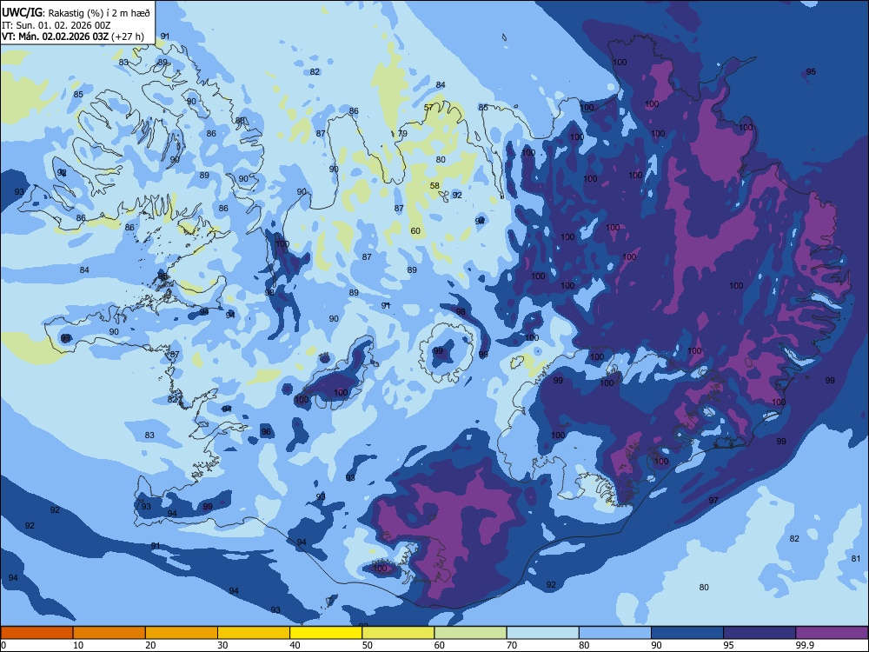Click the medium blue 80–90 legend swatch
The height and width of the screenshot is (652, 869).
point(615,633)
